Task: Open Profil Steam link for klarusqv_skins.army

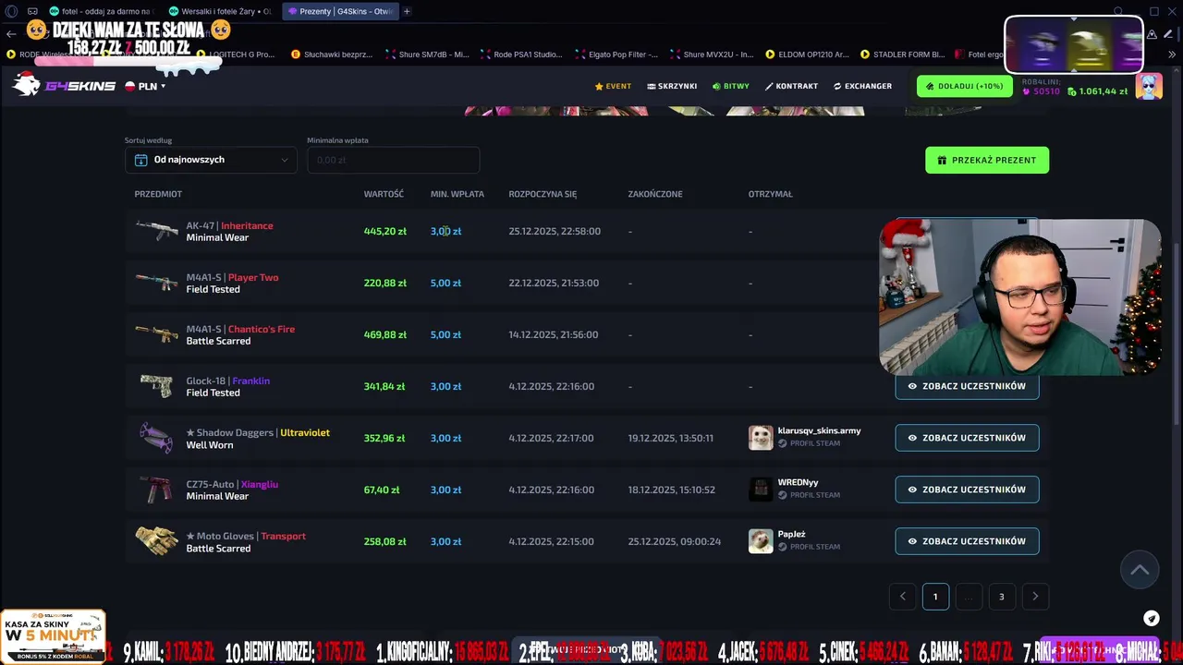Action: pyautogui.click(x=810, y=443)
